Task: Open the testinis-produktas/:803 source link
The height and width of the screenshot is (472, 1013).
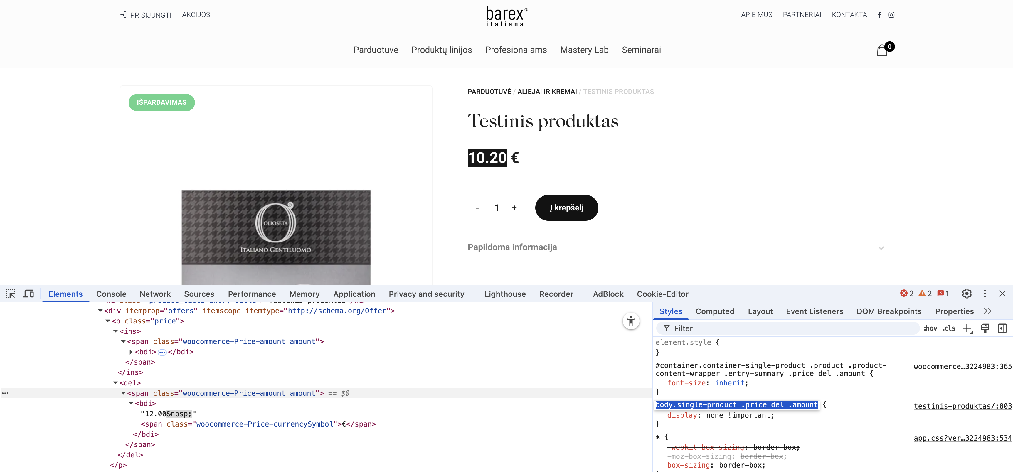Action: point(962,406)
